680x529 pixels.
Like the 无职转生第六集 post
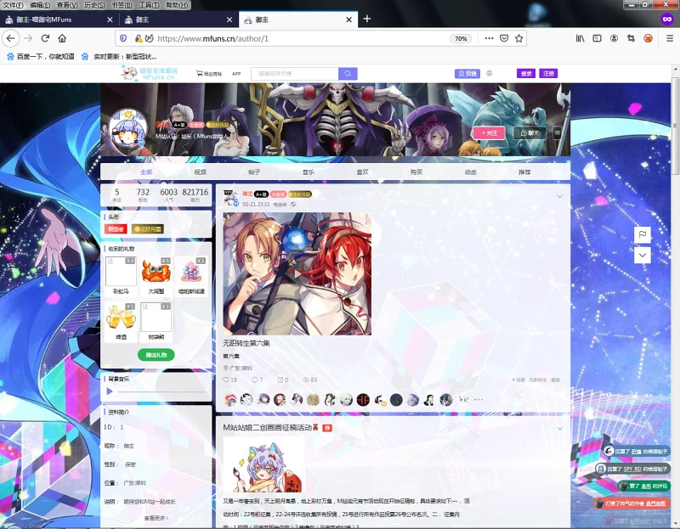pos(229,380)
